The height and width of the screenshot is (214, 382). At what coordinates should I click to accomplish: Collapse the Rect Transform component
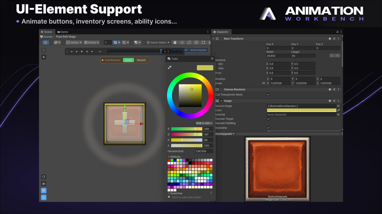coord(213,39)
